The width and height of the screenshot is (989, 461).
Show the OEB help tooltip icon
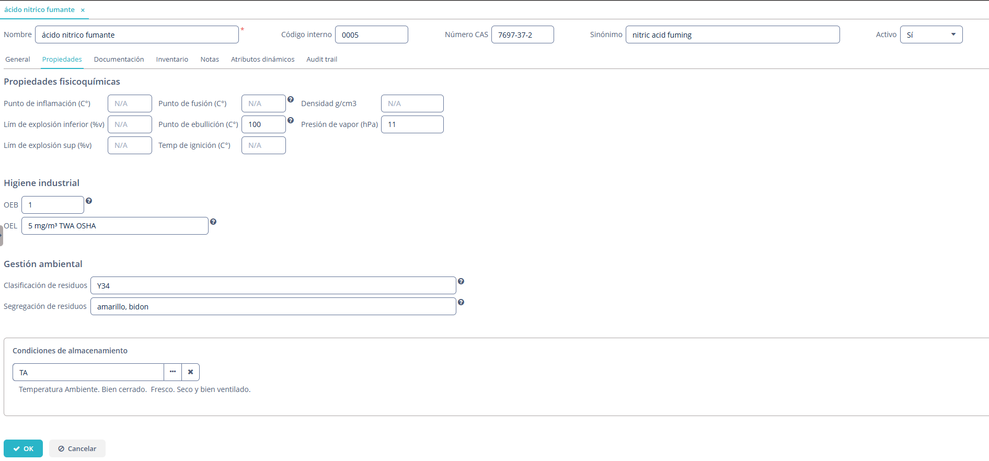(x=89, y=201)
